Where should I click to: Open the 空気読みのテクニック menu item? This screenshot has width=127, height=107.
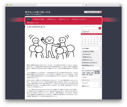pyautogui.click(x=64, y=19)
